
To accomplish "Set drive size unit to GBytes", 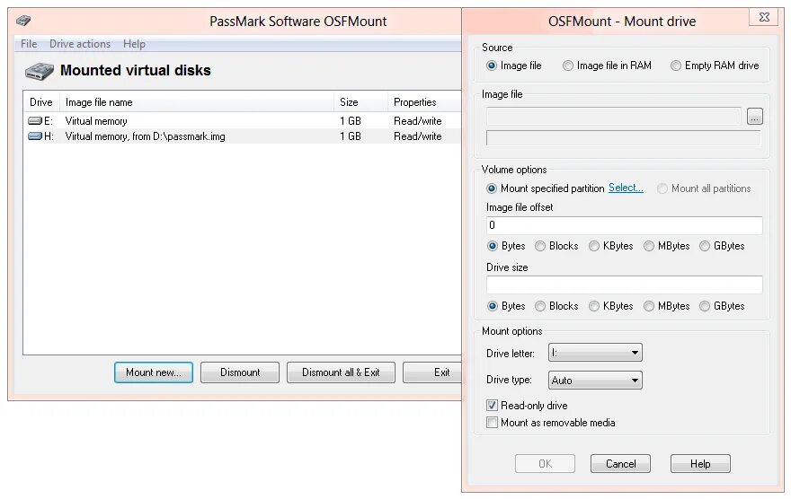I will (x=705, y=306).
